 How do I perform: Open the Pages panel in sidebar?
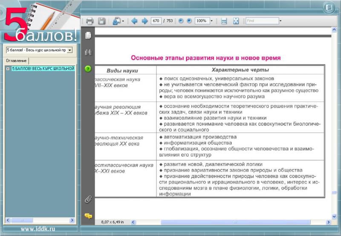88,35
